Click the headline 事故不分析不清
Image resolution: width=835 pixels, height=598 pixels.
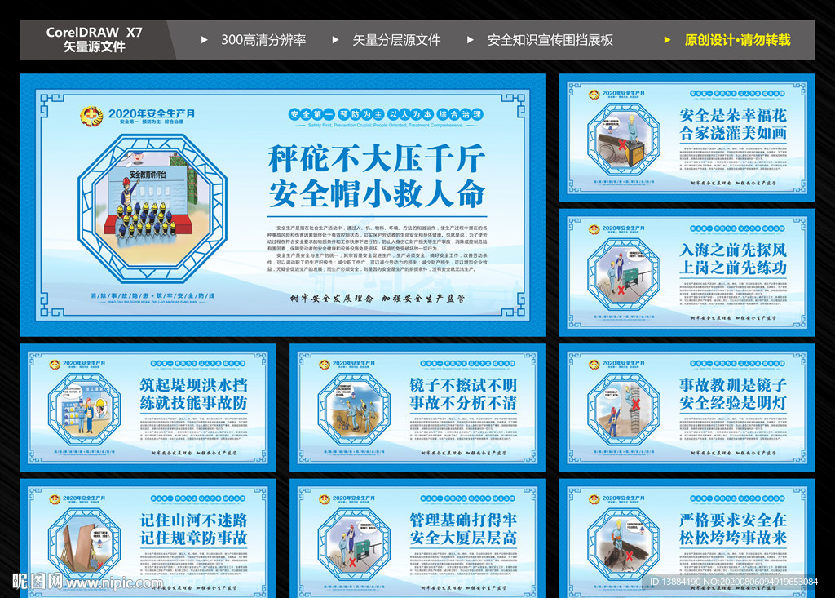coord(463,402)
